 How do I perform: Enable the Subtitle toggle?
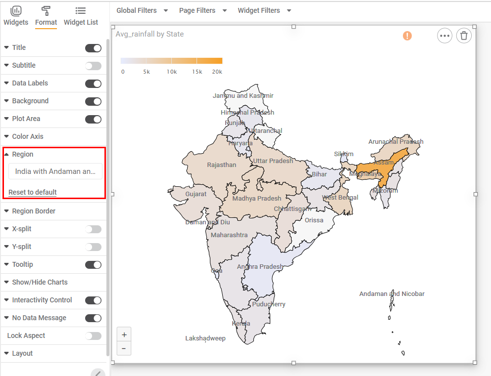point(93,65)
